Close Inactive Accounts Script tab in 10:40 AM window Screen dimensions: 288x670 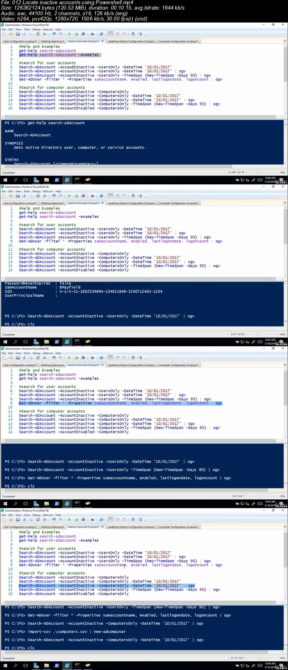(103, 41)
